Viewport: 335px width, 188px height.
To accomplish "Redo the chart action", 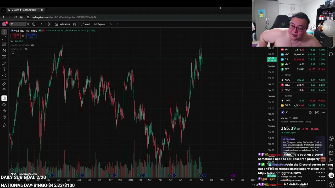I will (x=117, y=24).
